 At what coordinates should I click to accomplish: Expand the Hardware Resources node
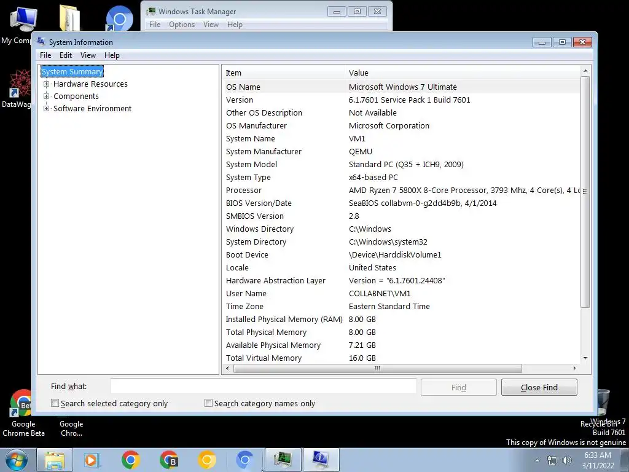pos(47,84)
